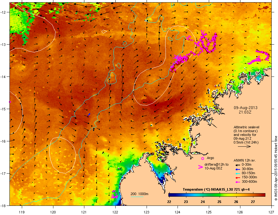Click the '300-600m' depth label
Screen dimensions: 278x215
tap(249, 182)
